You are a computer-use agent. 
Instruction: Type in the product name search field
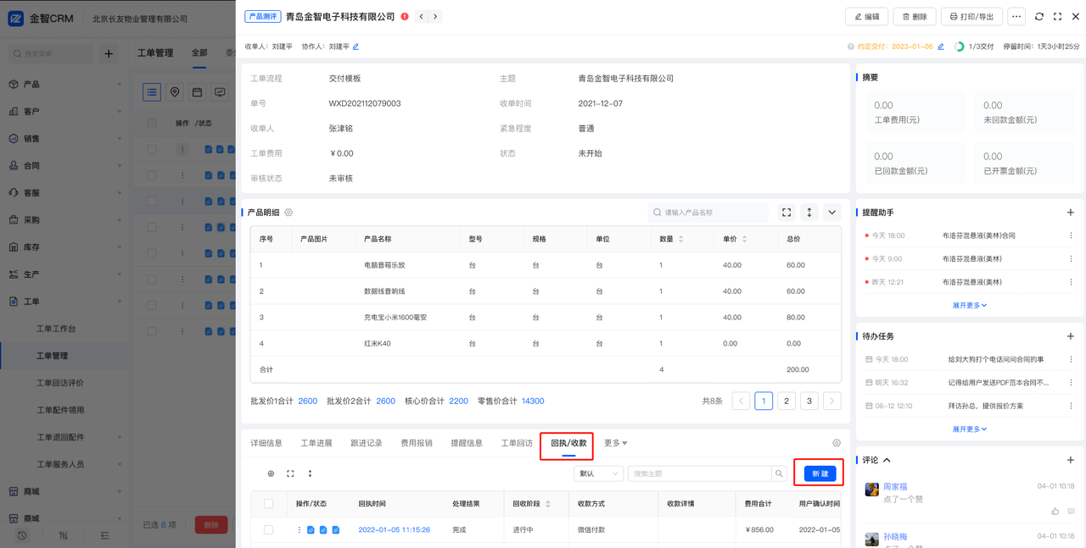(x=713, y=213)
